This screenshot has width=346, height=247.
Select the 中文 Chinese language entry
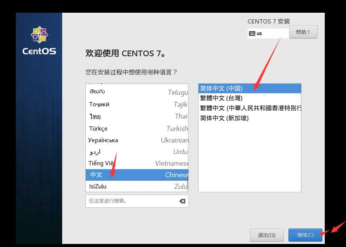(x=116, y=175)
